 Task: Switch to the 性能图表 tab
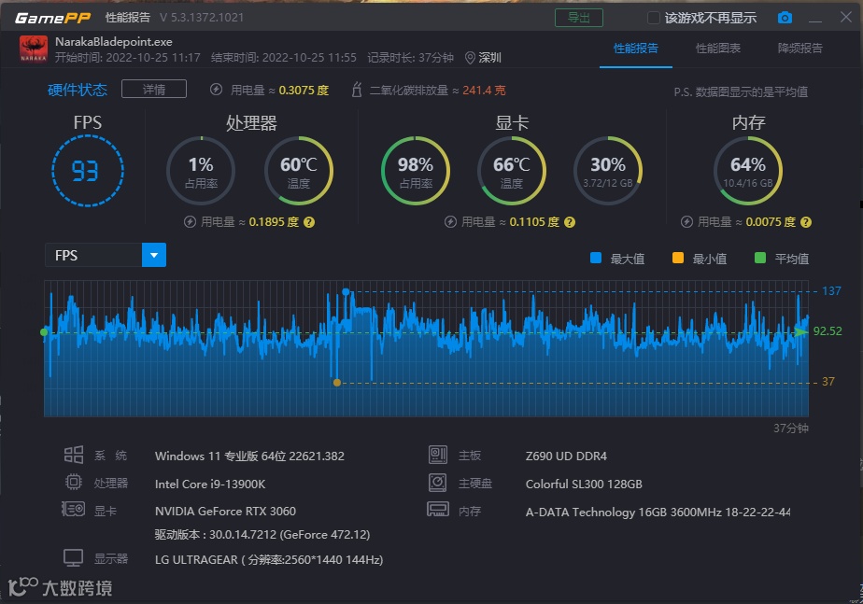pyautogui.click(x=717, y=49)
